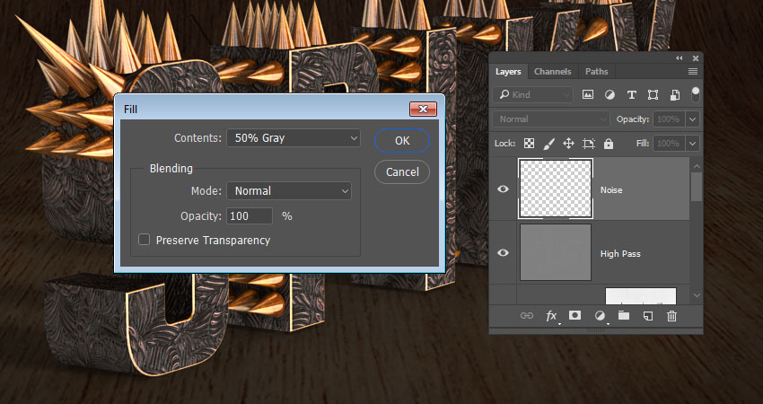Click the Layers panel scroll down arrow
The width and height of the screenshot is (763, 404).
tap(697, 295)
